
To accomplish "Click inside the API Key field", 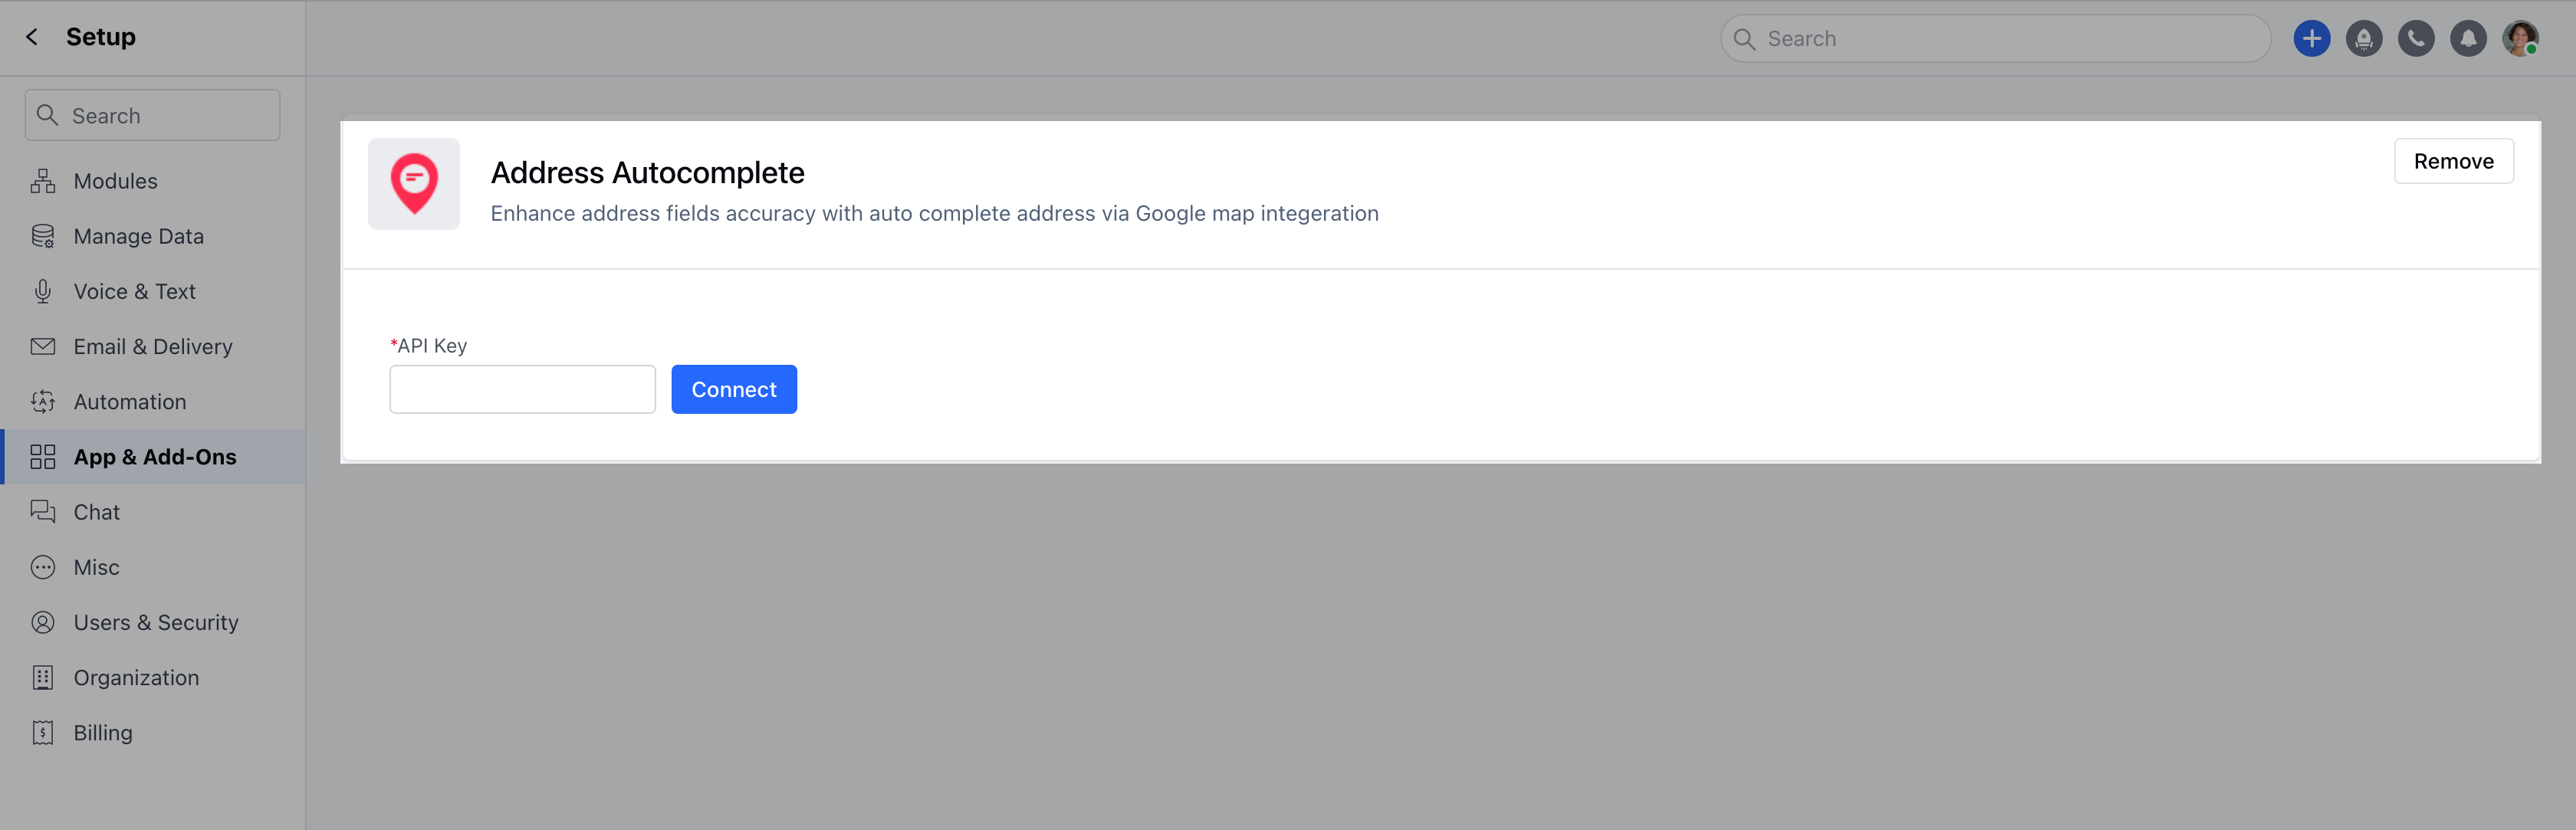I will [x=521, y=389].
